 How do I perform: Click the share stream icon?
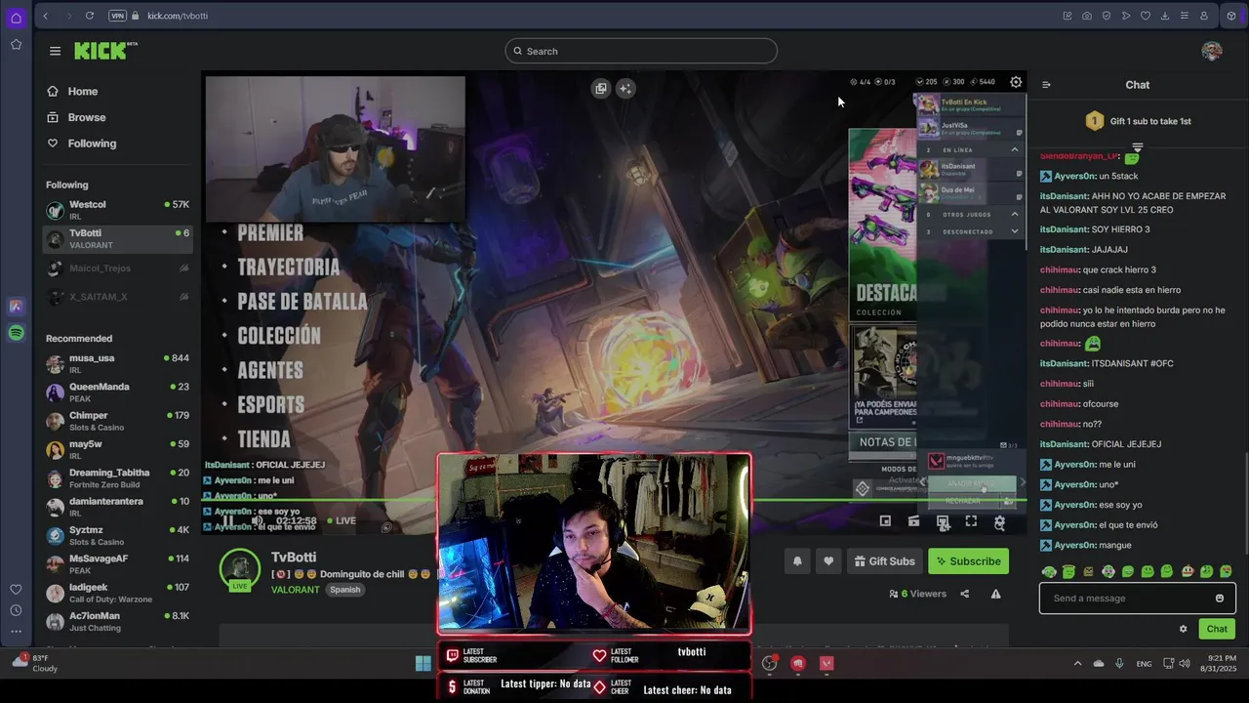(965, 594)
